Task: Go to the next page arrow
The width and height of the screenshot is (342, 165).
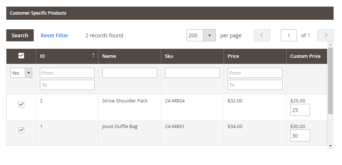Action: click(326, 35)
